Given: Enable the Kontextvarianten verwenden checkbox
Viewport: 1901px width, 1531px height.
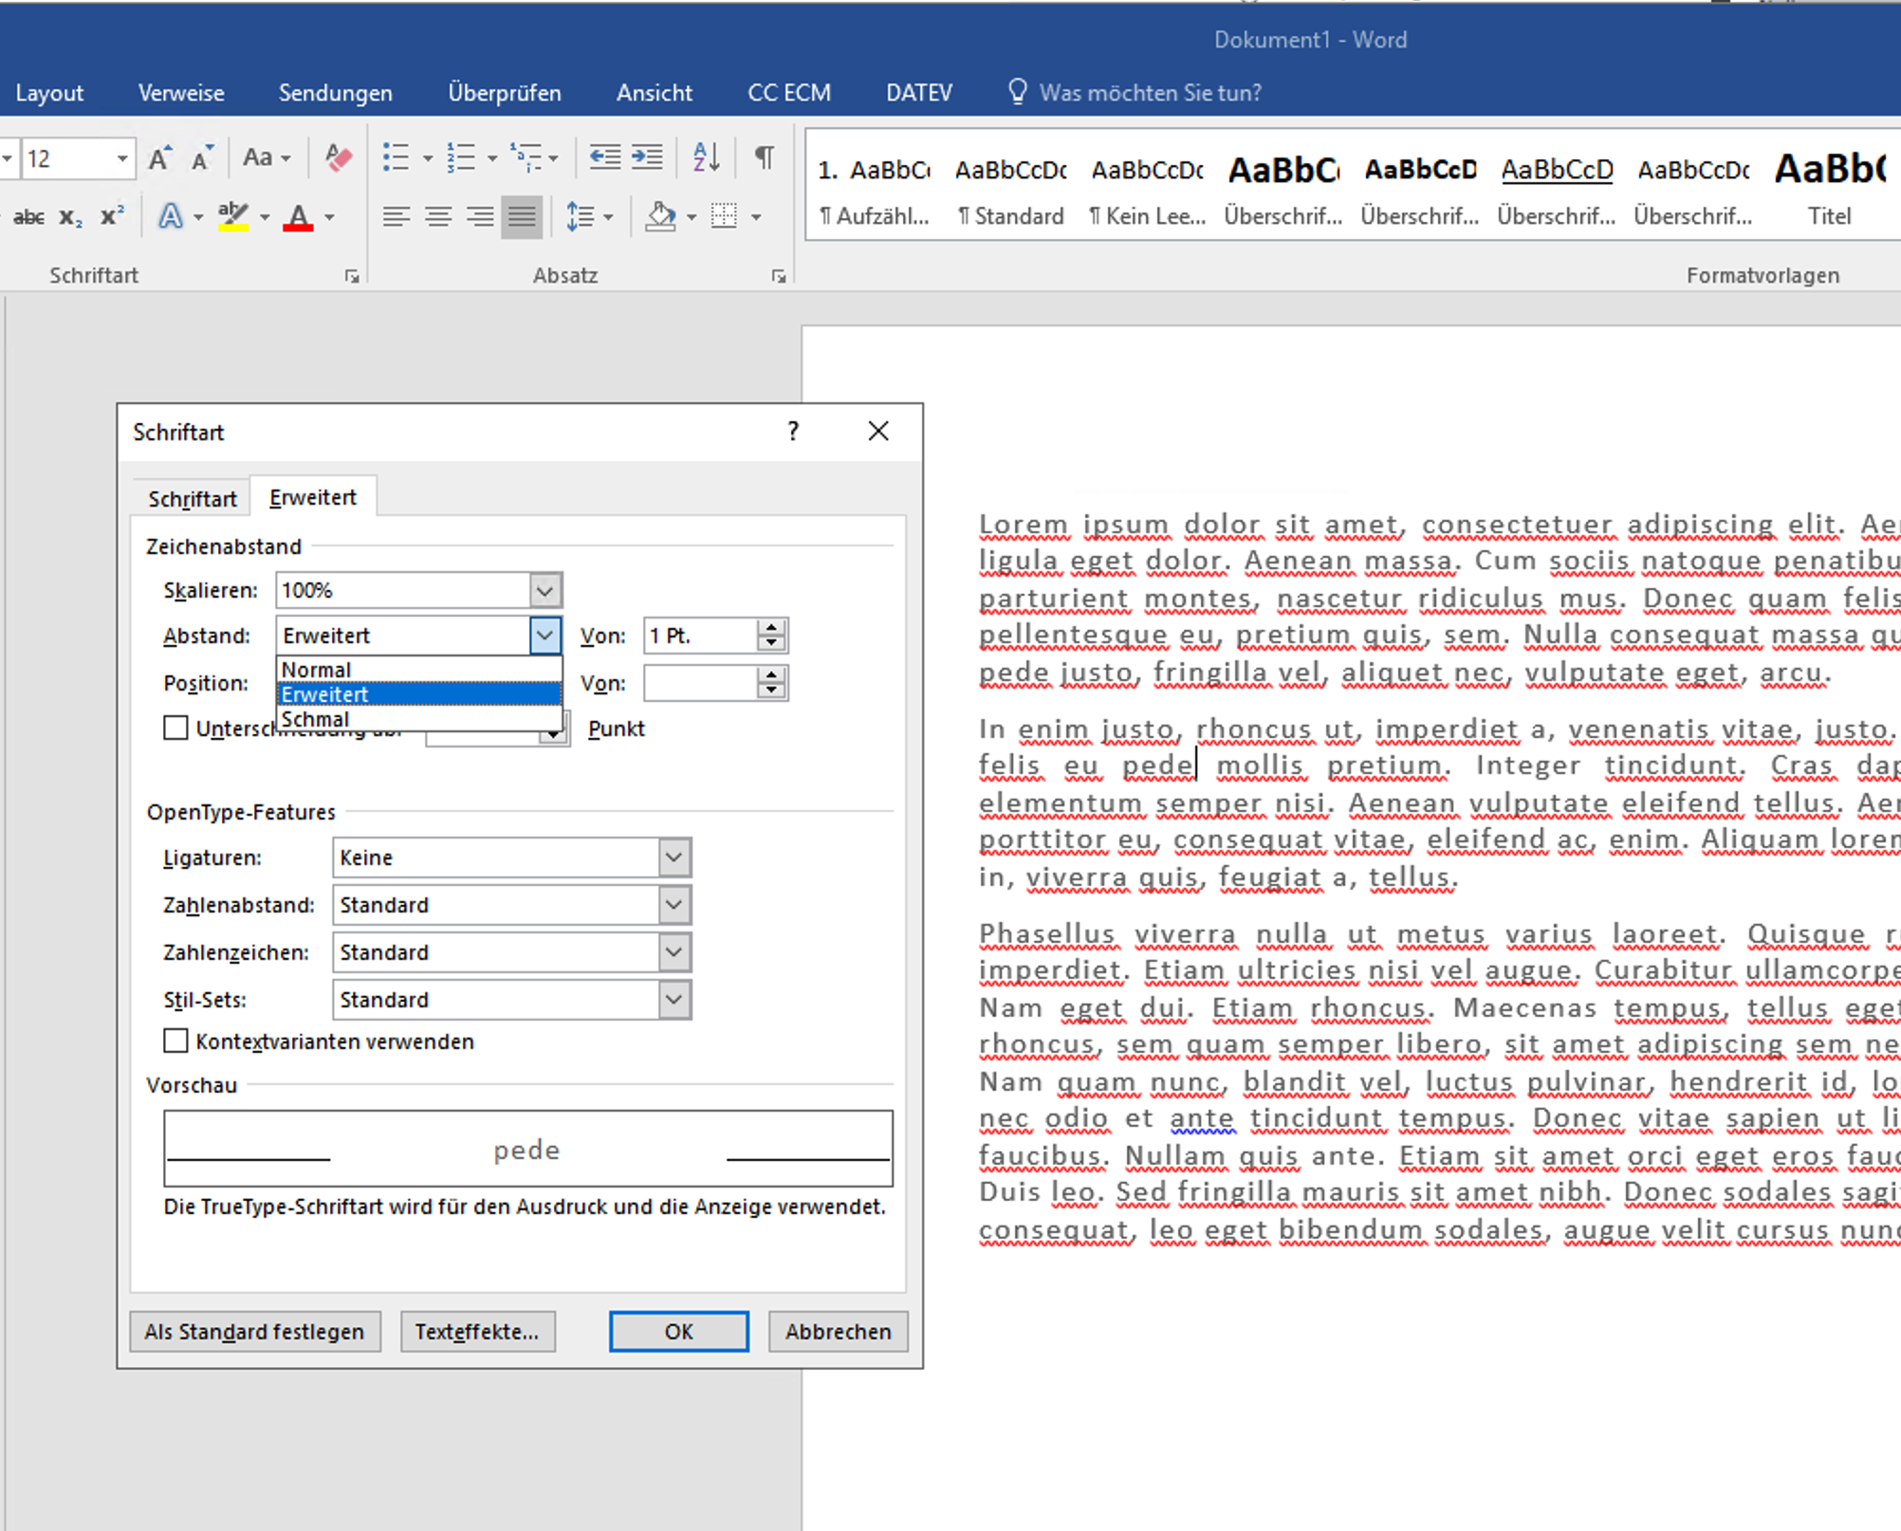Looking at the screenshot, I should [x=176, y=1041].
